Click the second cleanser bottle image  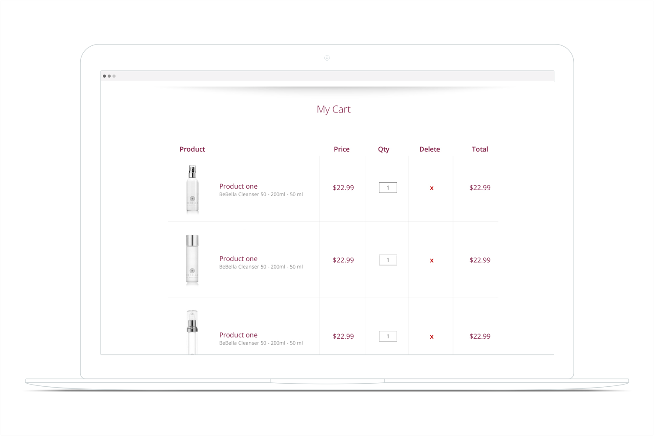(192, 260)
